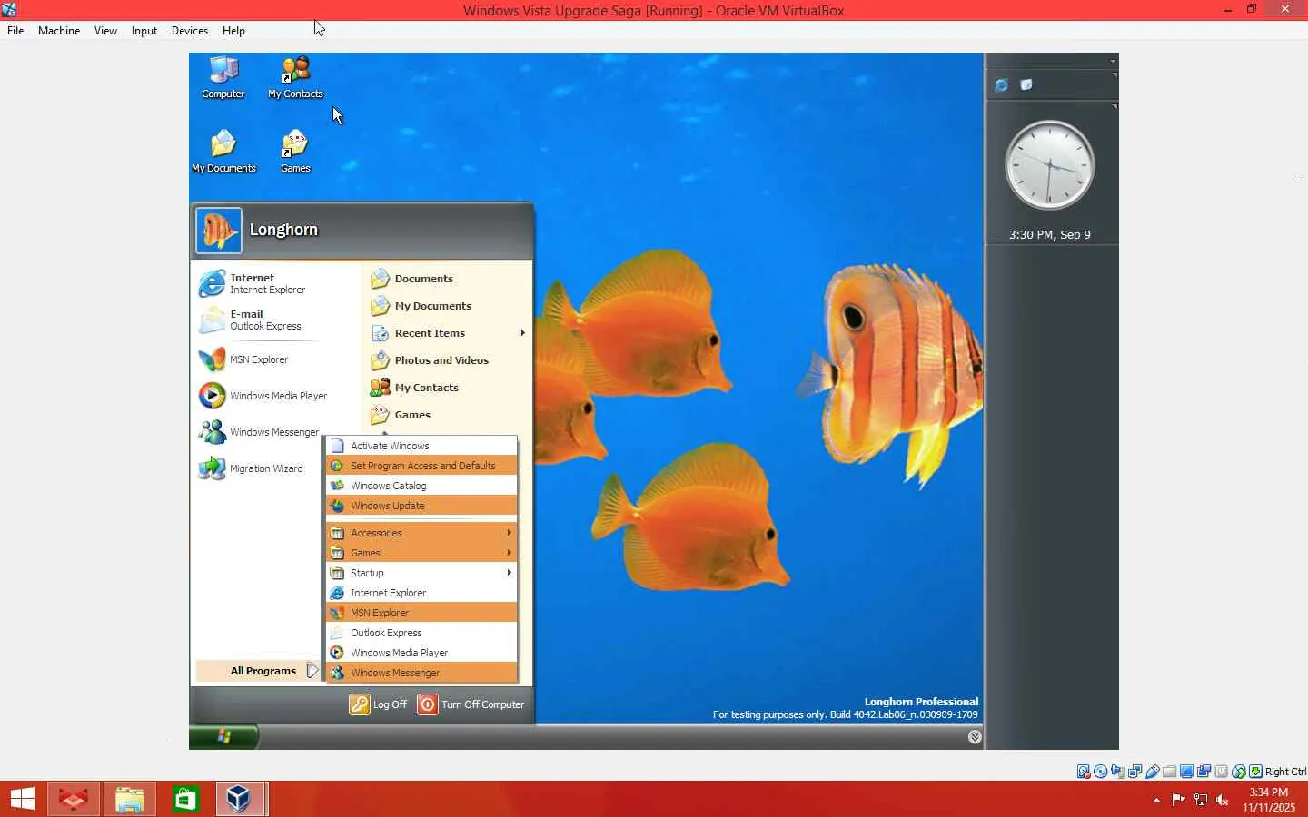Open the VirtualBox Help menu
This screenshot has width=1308, height=817.
[x=233, y=31]
